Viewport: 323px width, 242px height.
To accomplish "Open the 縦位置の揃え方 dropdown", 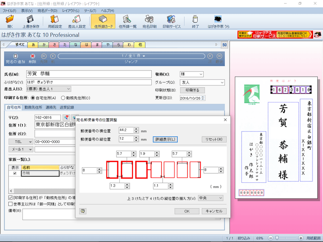I will click(211, 198).
